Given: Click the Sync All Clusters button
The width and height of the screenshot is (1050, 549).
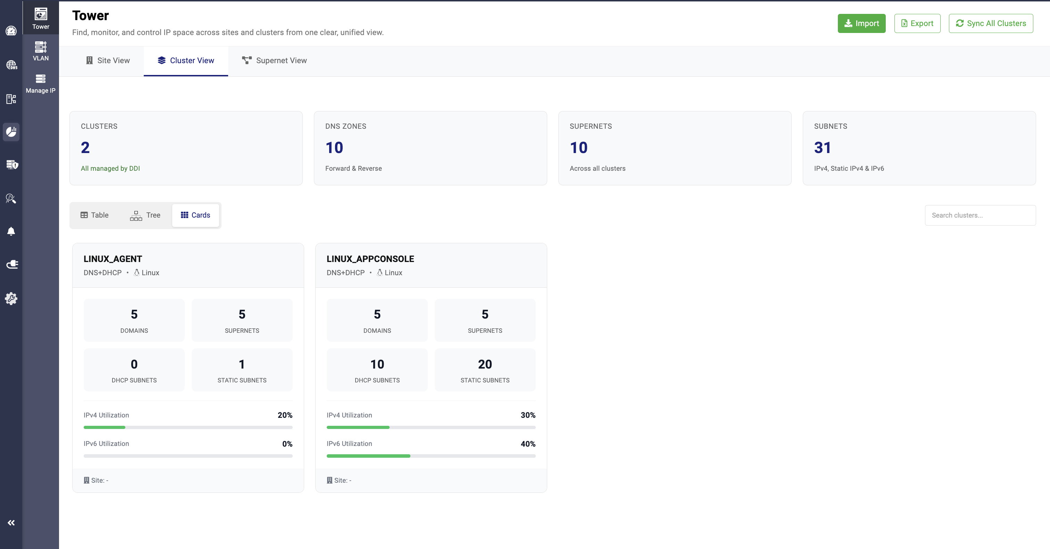Looking at the screenshot, I should (x=991, y=24).
